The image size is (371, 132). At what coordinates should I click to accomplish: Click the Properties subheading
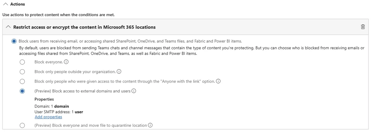[44, 99]
